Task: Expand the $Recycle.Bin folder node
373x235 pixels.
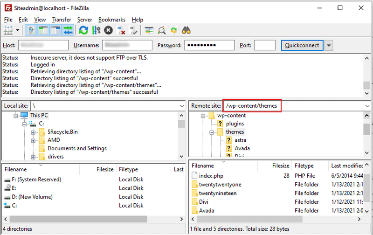Action: click(x=33, y=132)
